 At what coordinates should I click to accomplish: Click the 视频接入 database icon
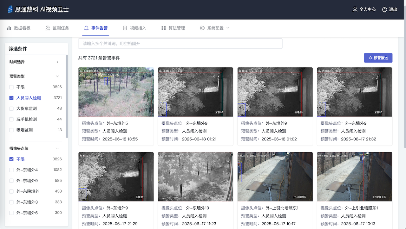[125, 28]
